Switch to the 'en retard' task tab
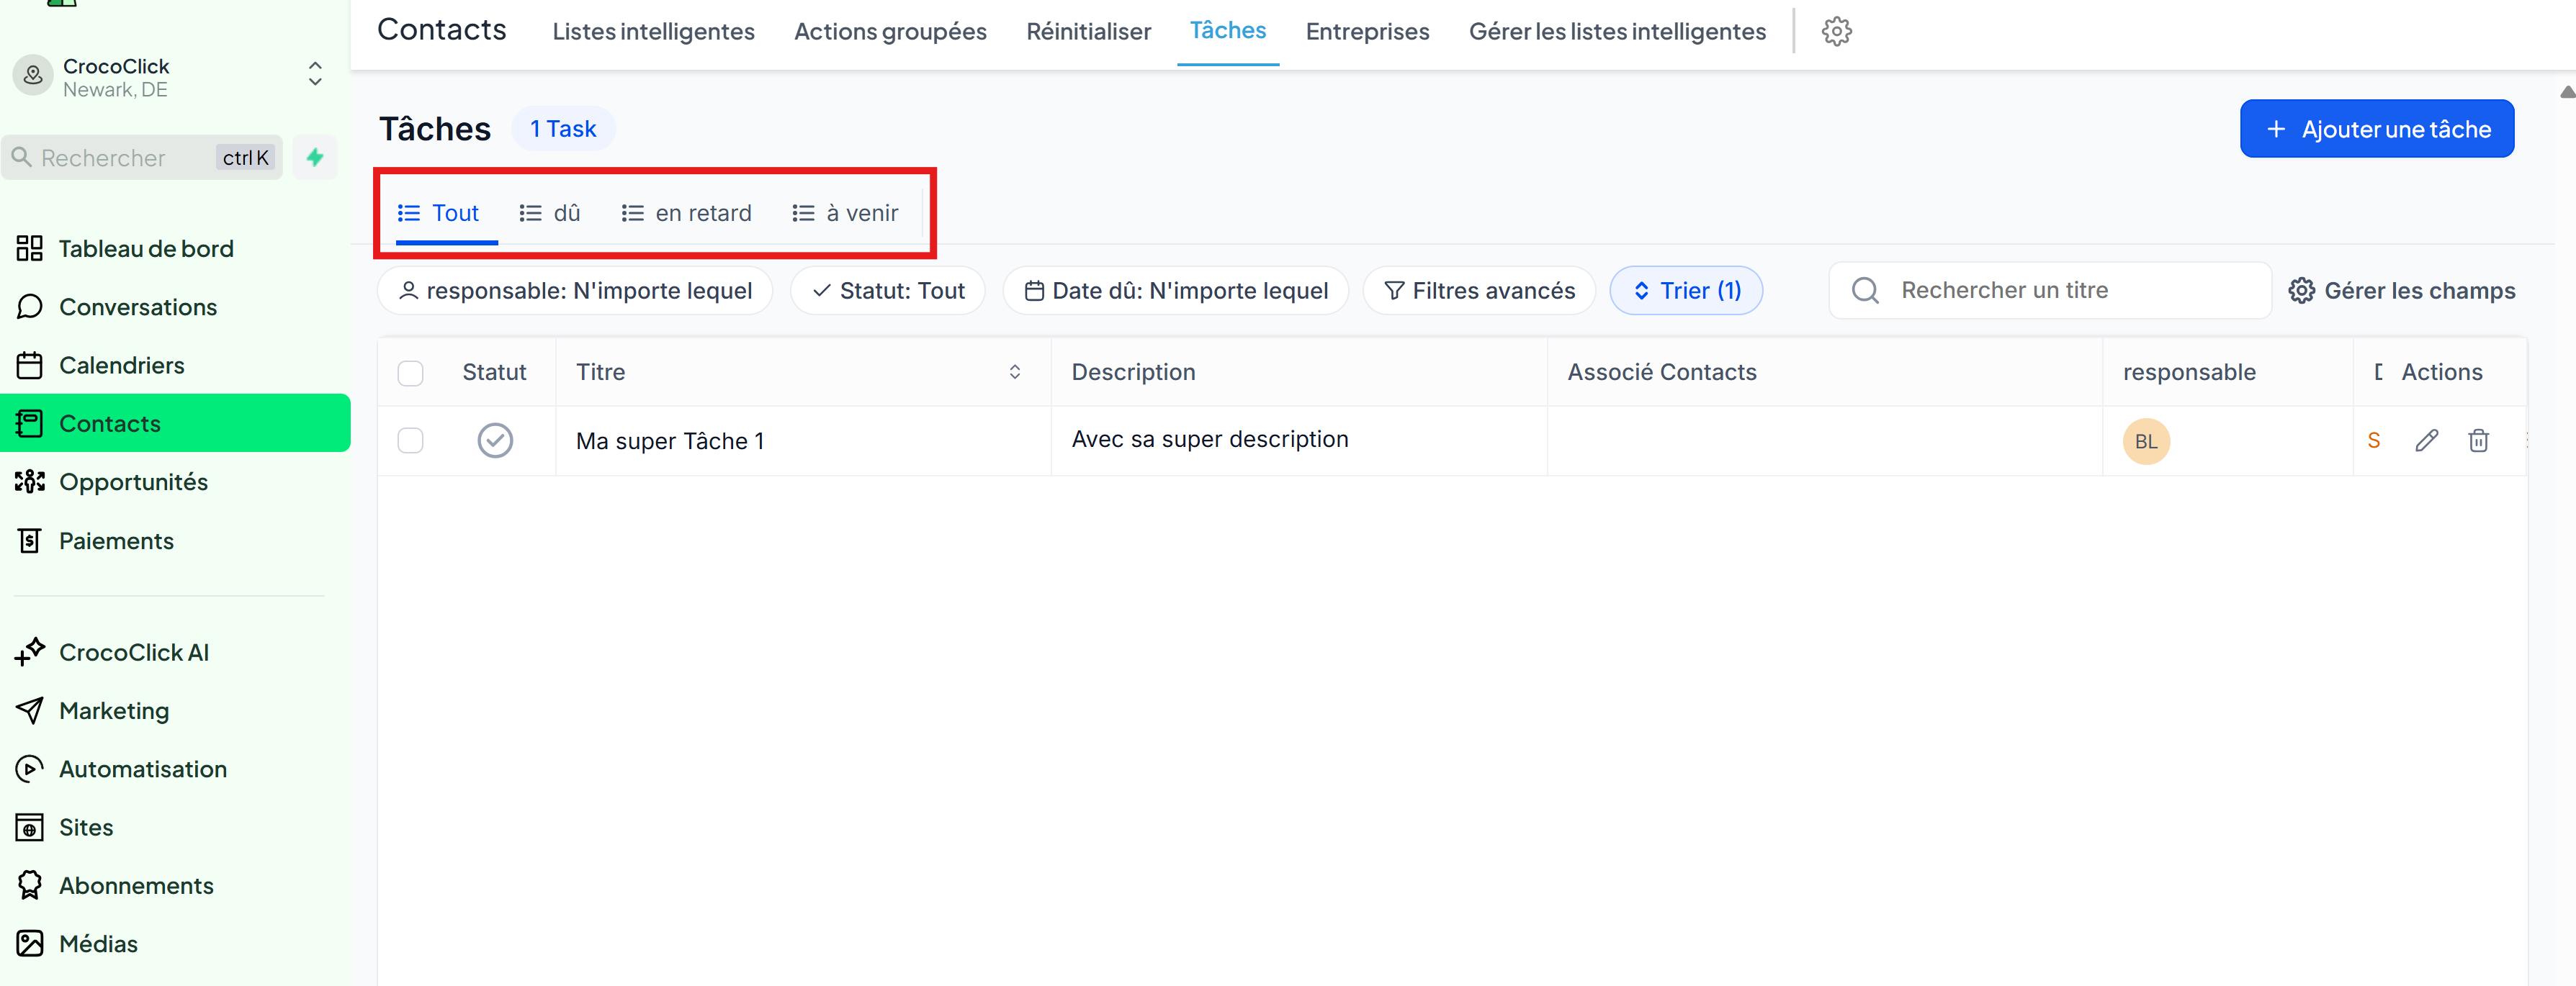The image size is (2576, 986). [686, 213]
